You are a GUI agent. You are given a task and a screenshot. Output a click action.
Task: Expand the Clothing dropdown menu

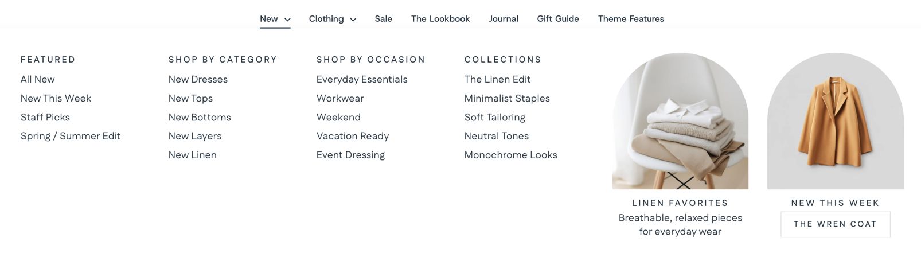pos(332,19)
